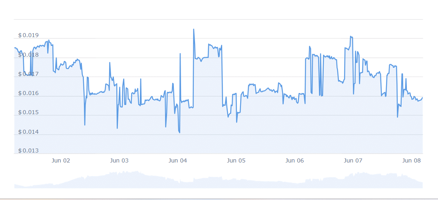Image resolution: width=438 pixels, height=200 pixels.
Task: Click the $0.017 y-axis label
Action: point(28,74)
